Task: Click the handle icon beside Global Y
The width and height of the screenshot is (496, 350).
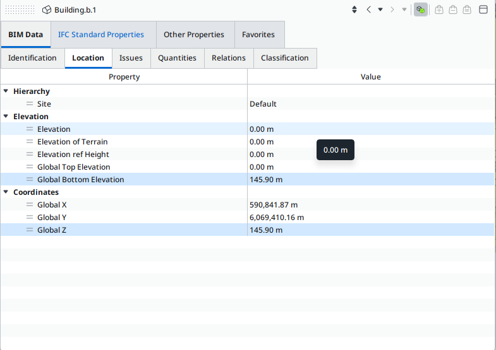Action: pyautogui.click(x=30, y=217)
